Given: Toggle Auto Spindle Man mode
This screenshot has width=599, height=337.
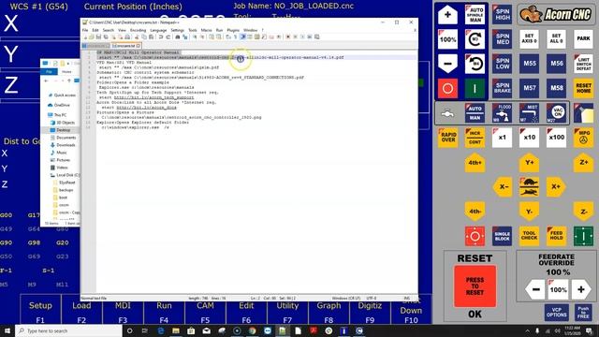Looking at the screenshot, I should tap(475, 15).
